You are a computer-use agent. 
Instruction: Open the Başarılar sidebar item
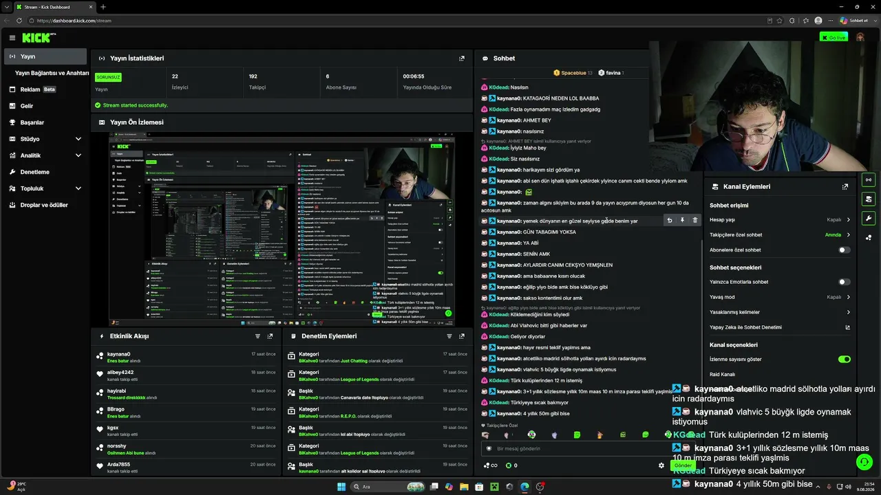(45, 122)
